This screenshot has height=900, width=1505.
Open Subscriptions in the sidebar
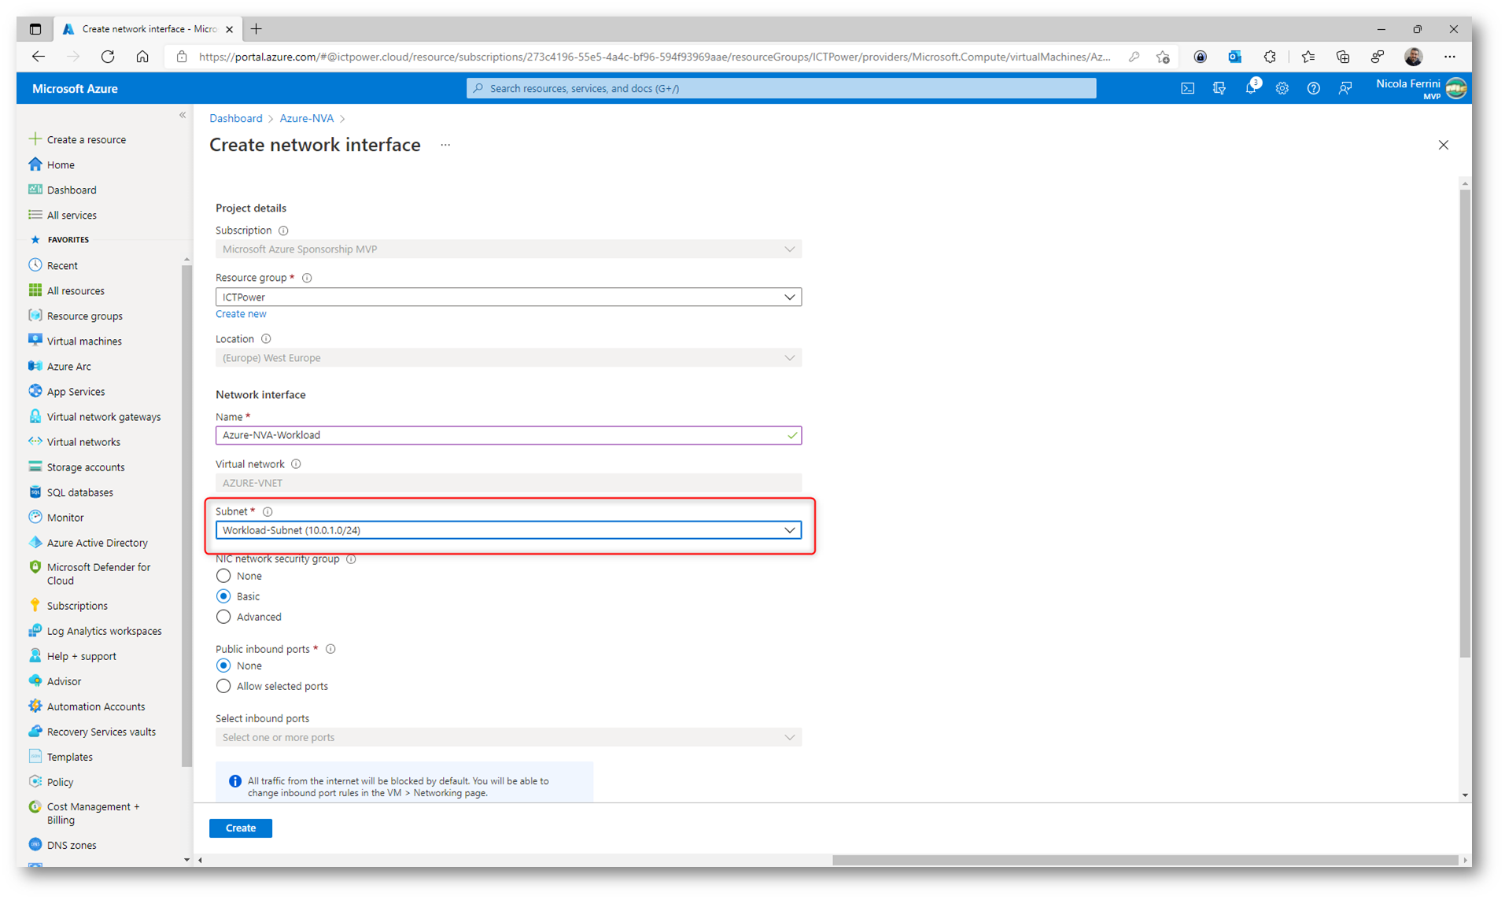tap(76, 606)
